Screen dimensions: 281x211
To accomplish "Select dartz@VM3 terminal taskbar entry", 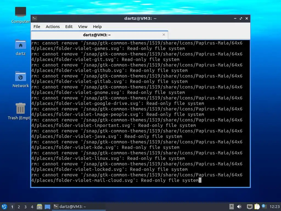I will point(79,207).
